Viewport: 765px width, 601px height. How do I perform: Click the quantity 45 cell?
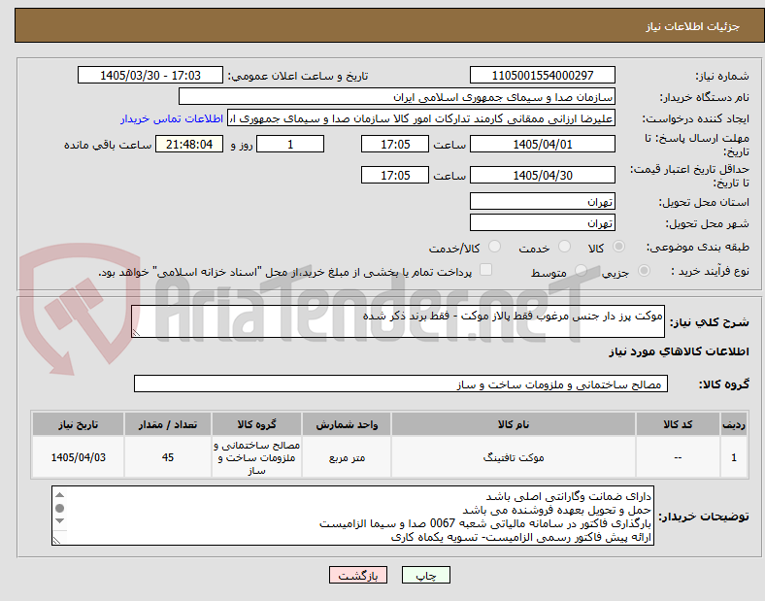click(167, 457)
